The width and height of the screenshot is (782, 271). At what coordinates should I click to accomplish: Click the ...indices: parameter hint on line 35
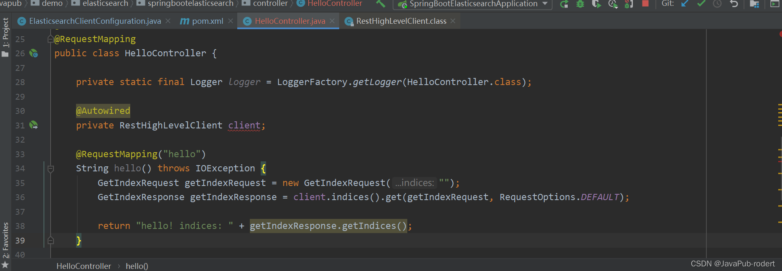[x=415, y=183]
